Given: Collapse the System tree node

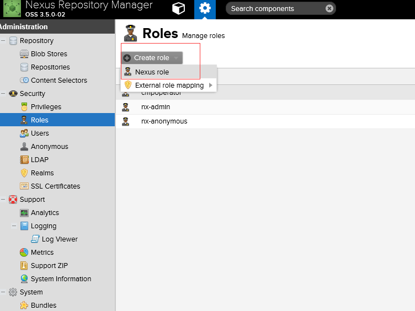Looking at the screenshot, I should pos(3,292).
